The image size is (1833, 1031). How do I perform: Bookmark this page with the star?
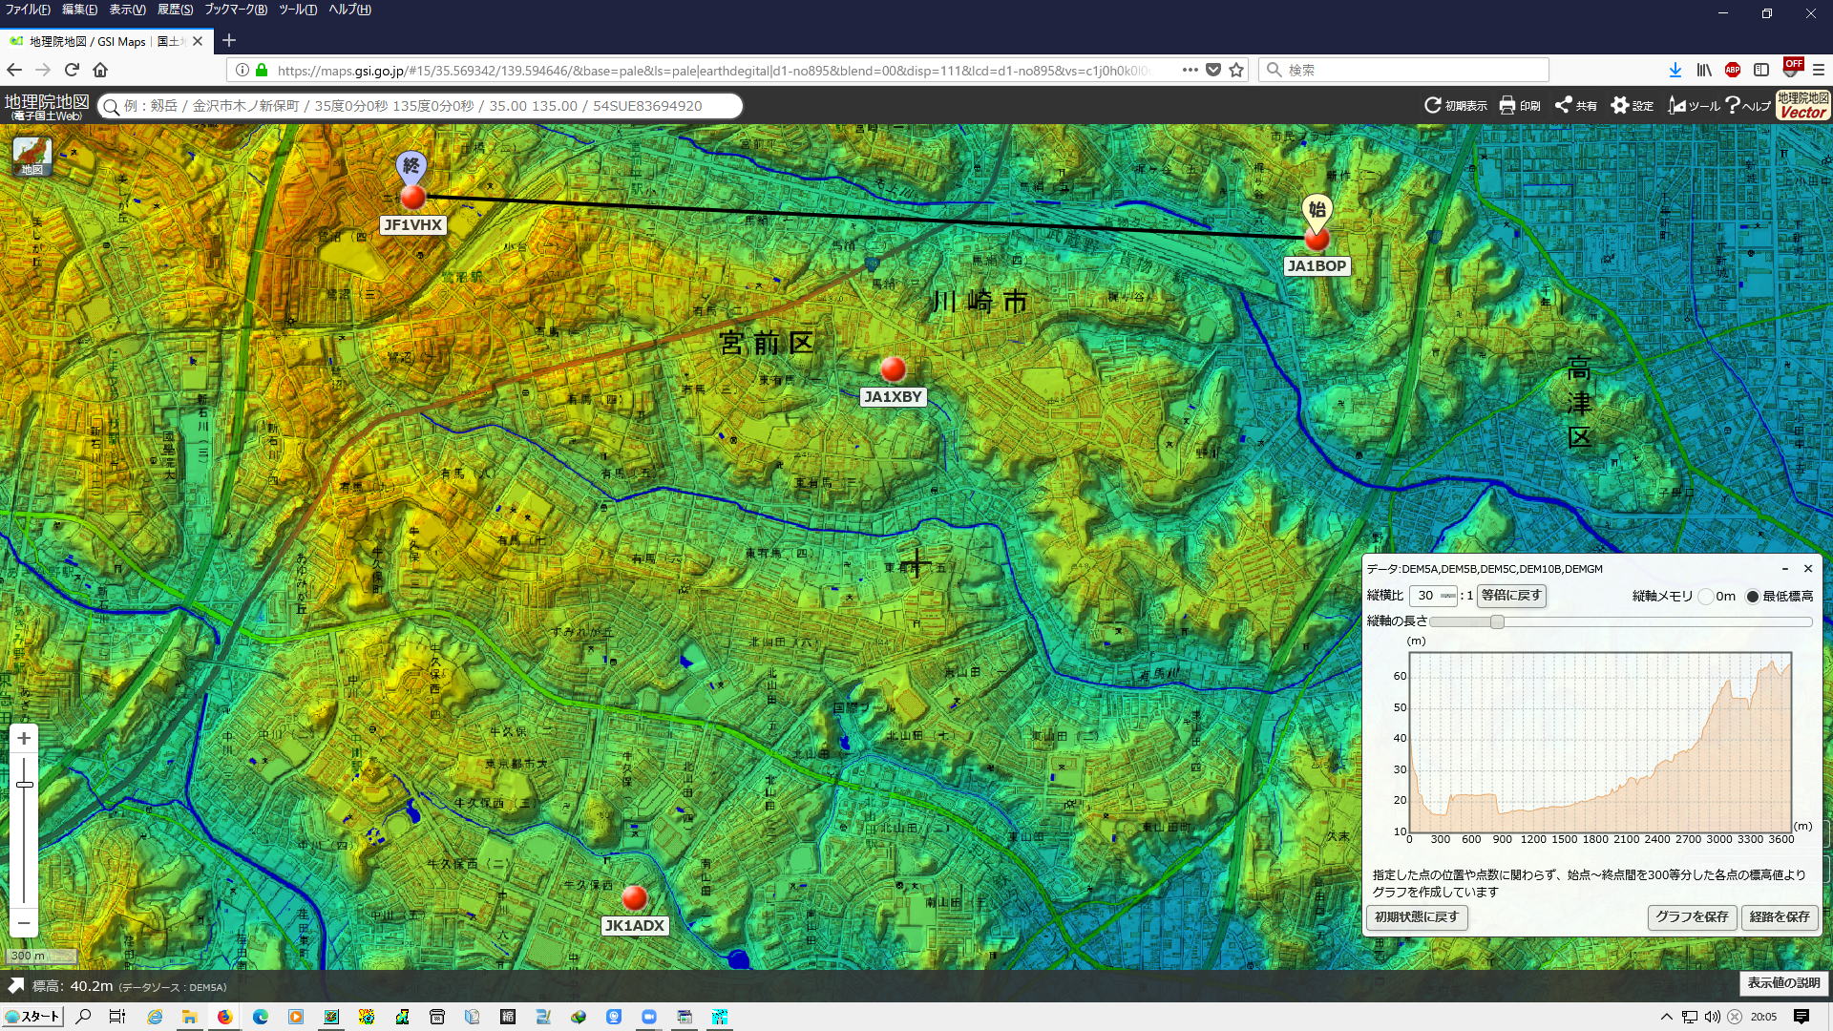[x=1236, y=70]
